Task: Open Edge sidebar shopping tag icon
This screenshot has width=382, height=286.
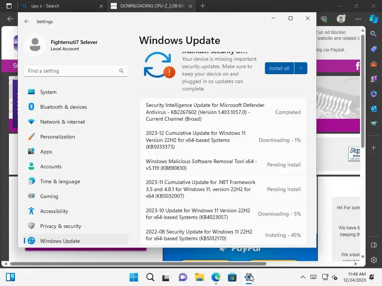Action: coord(373,49)
